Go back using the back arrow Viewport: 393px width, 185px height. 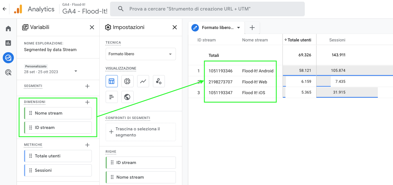(4, 9)
